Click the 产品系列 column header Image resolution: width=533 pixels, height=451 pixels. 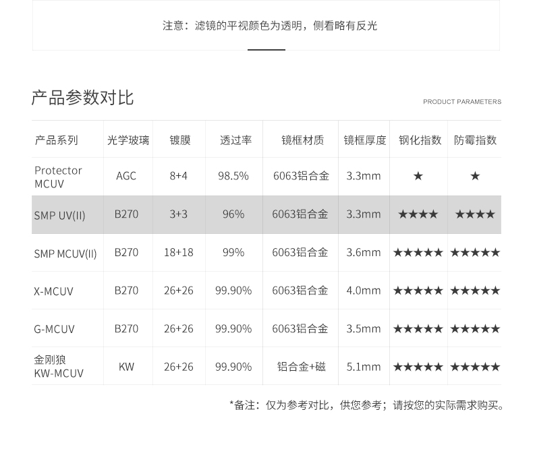(56, 140)
